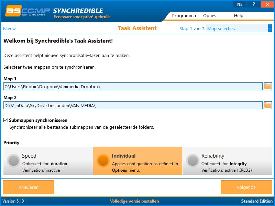Open the Opties menu
The height and width of the screenshot is (206, 275).
pyautogui.click(x=210, y=15)
